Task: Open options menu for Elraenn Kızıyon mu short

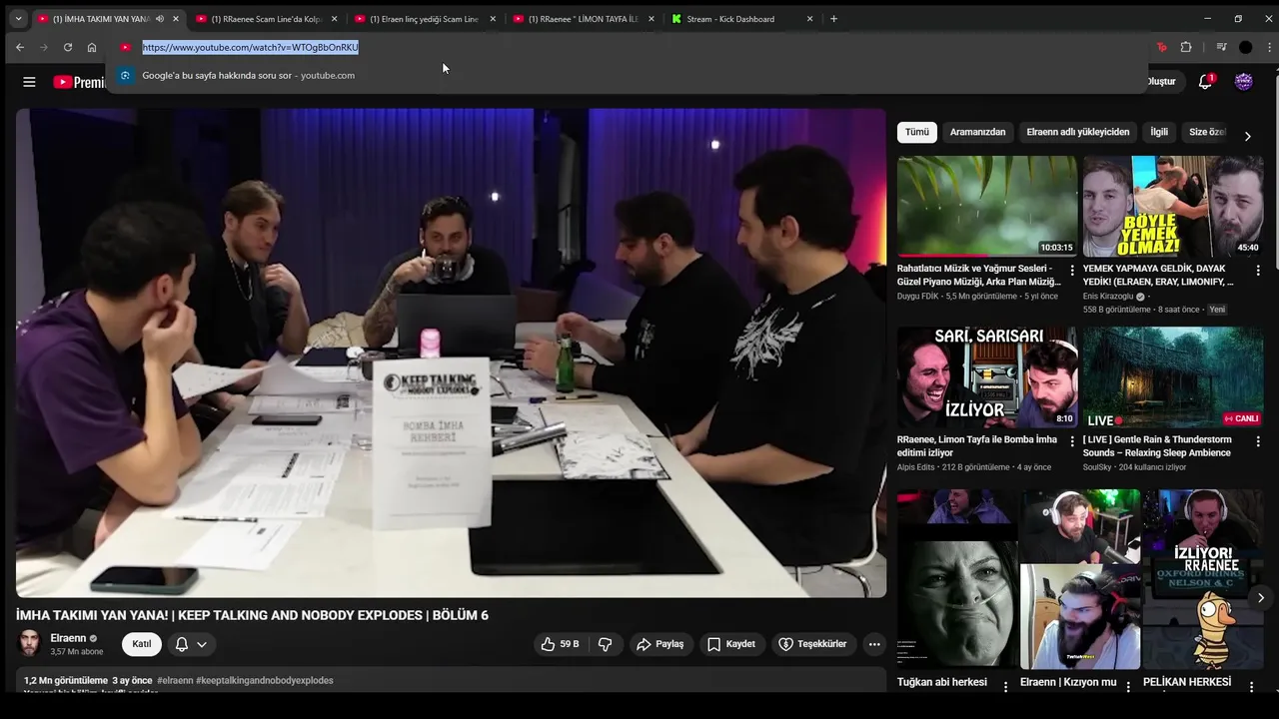Action: (x=1128, y=686)
